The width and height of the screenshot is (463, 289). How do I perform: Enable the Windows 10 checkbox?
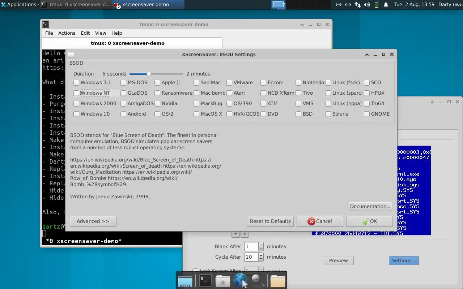pos(76,114)
